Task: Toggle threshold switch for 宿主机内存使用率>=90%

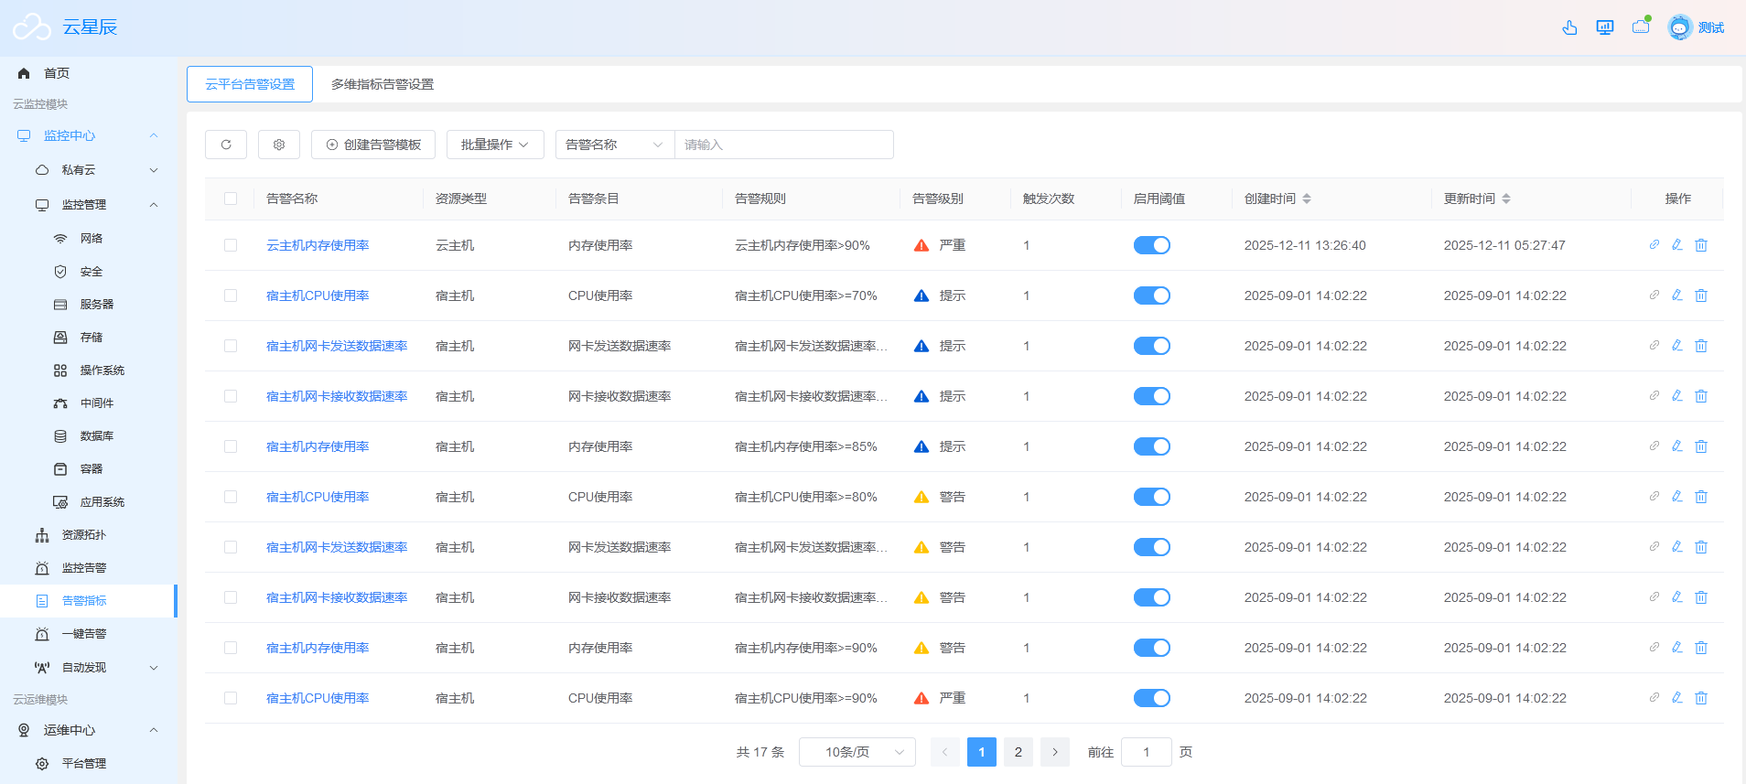Action: [1152, 648]
